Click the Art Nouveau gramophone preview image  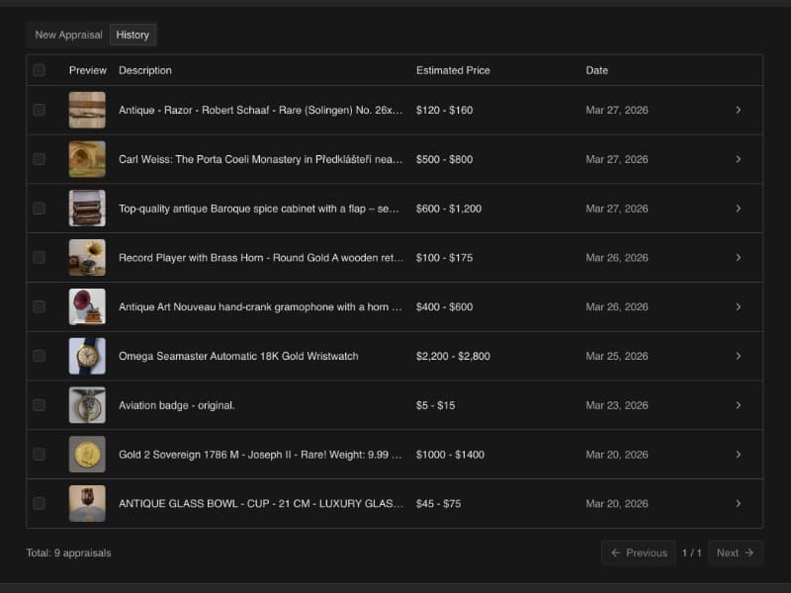pyautogui.click(x=87, y=306)
